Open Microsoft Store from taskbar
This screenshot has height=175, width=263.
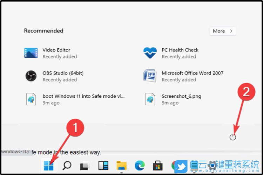pos(158,166)
